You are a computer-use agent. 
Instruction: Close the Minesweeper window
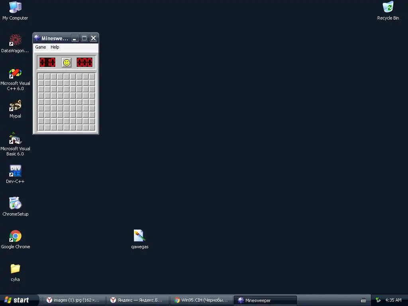pos(93,38)
